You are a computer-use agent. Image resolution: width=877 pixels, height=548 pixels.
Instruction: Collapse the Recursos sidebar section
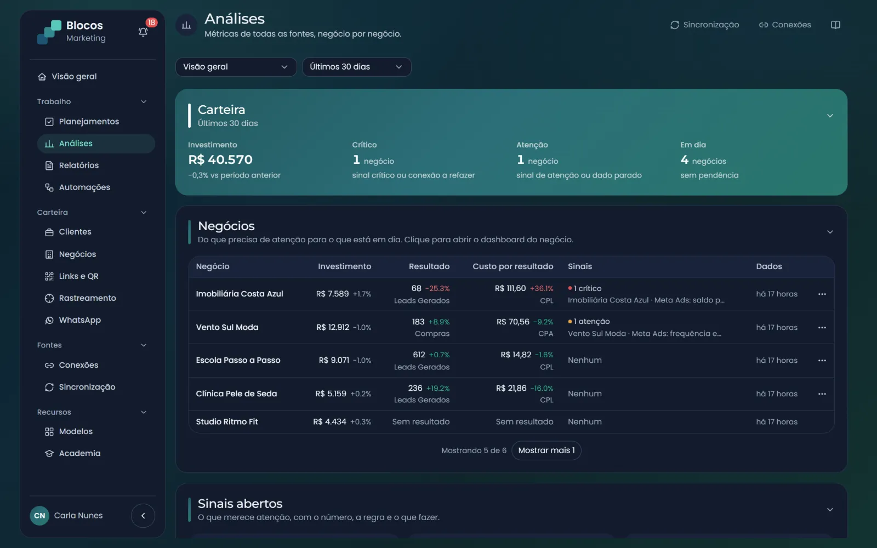coord(144,412)
